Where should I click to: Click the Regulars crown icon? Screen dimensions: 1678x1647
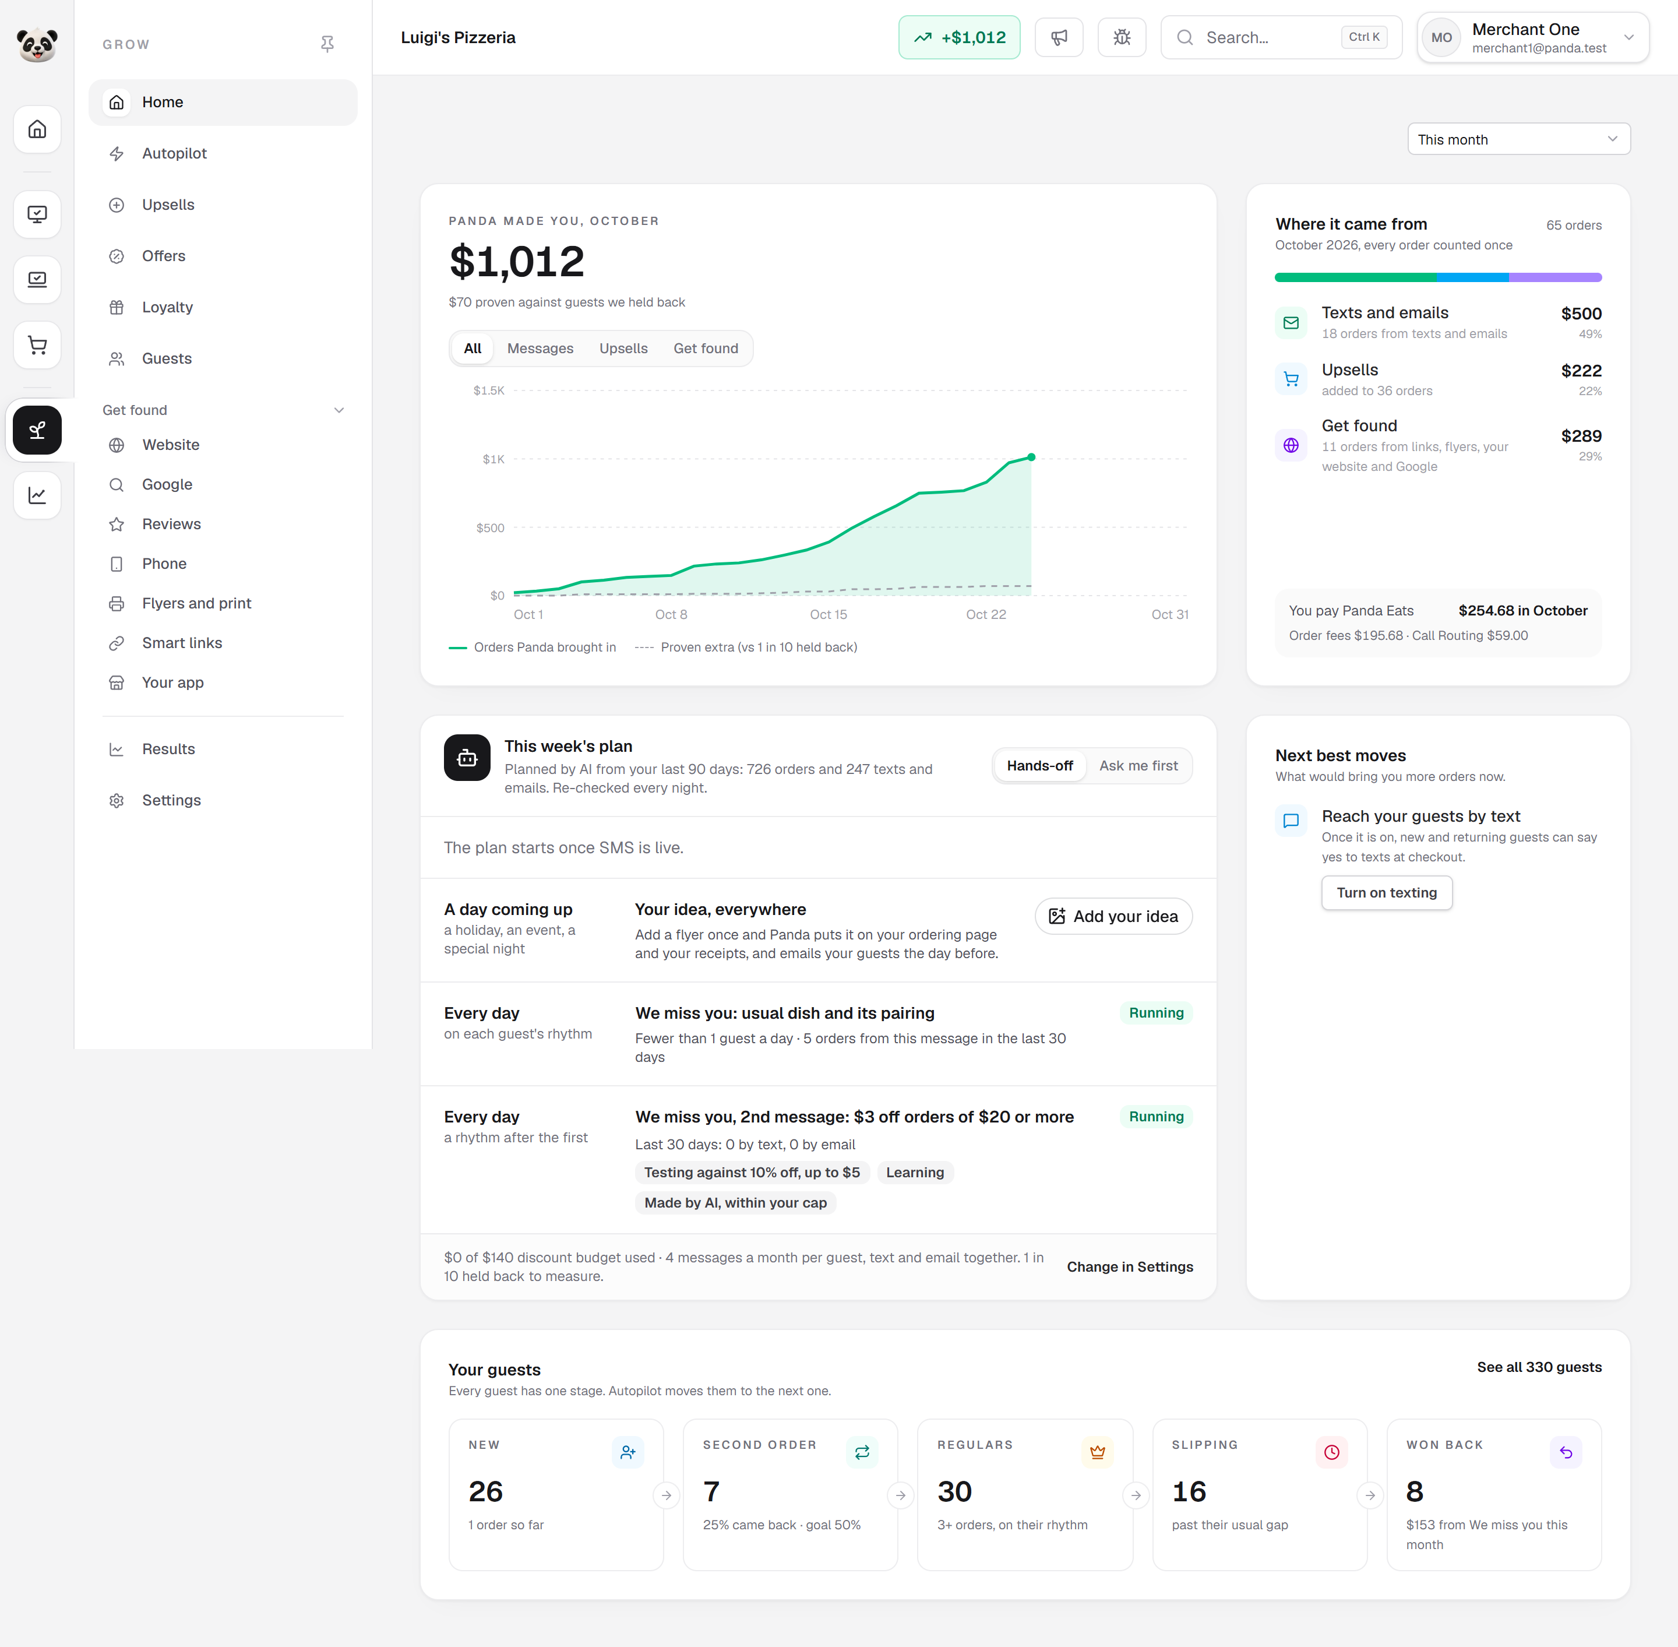(x=1097, y=1452)
